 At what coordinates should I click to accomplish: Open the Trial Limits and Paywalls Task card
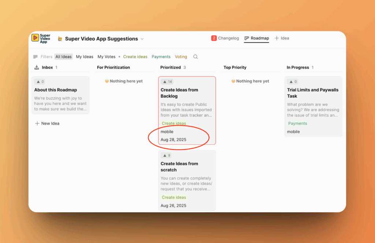[313, 93]
